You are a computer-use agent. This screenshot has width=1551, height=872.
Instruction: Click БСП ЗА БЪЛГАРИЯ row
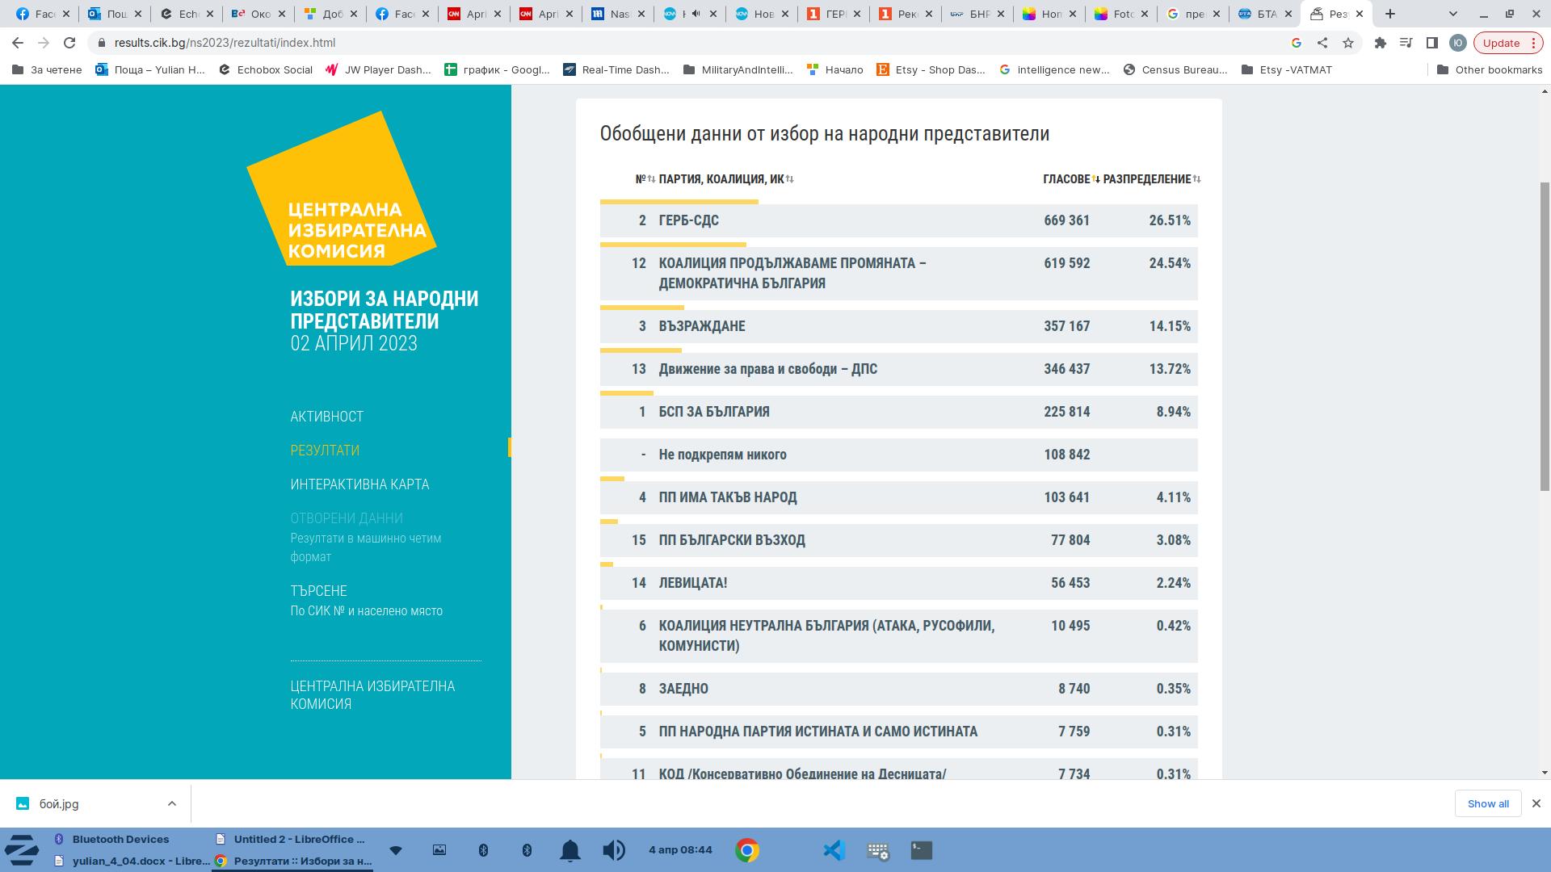(x=898, y=412)
